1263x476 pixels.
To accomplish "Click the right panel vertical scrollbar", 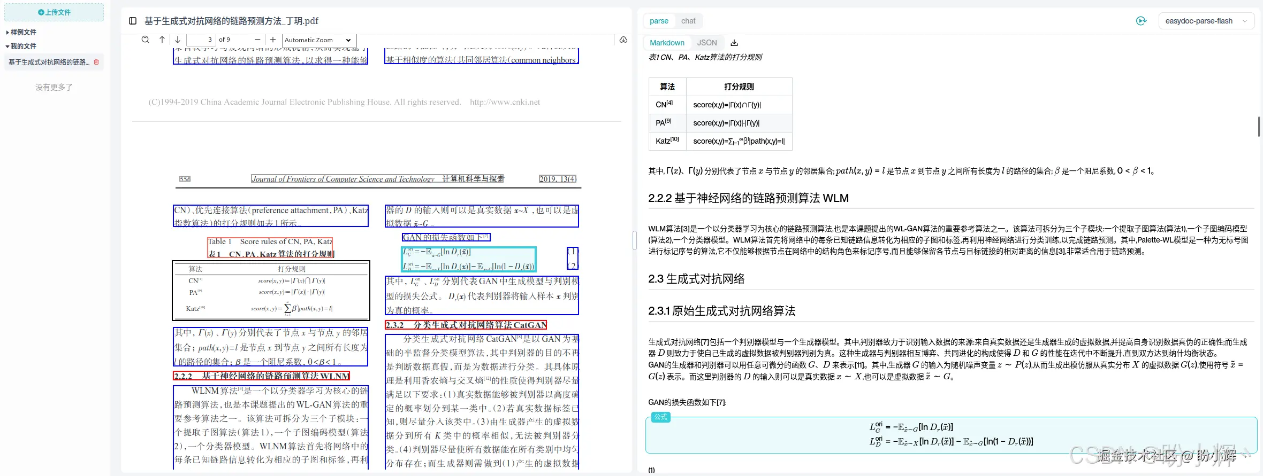I will [x=1259, y=126].
